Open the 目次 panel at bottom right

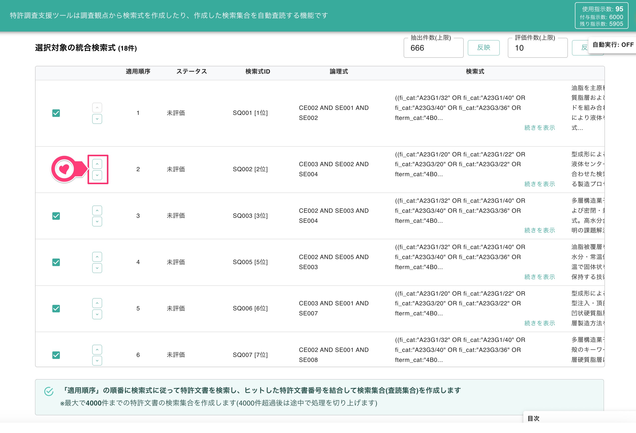579,418
